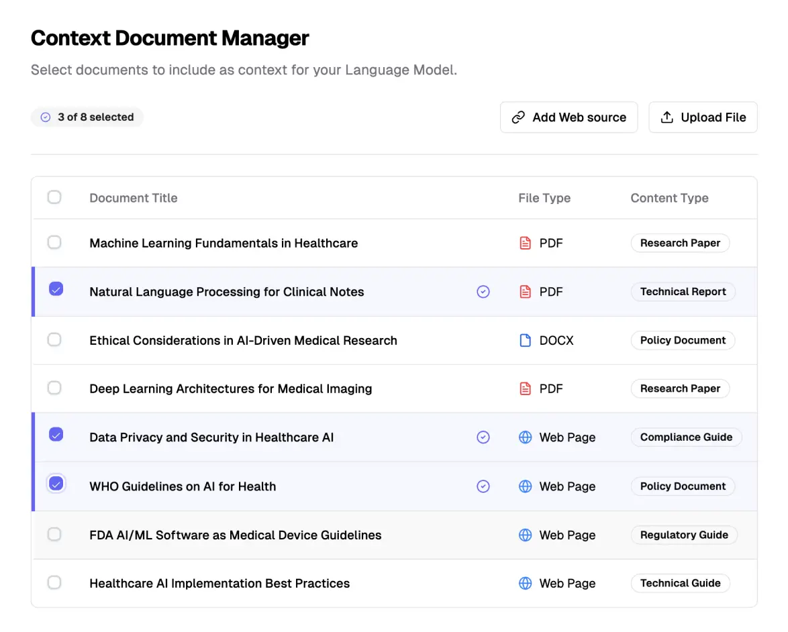788x632 pixels.
Task: Uncheck WHO Guidelines on AI for Health
Action: [x=56, y=484]
